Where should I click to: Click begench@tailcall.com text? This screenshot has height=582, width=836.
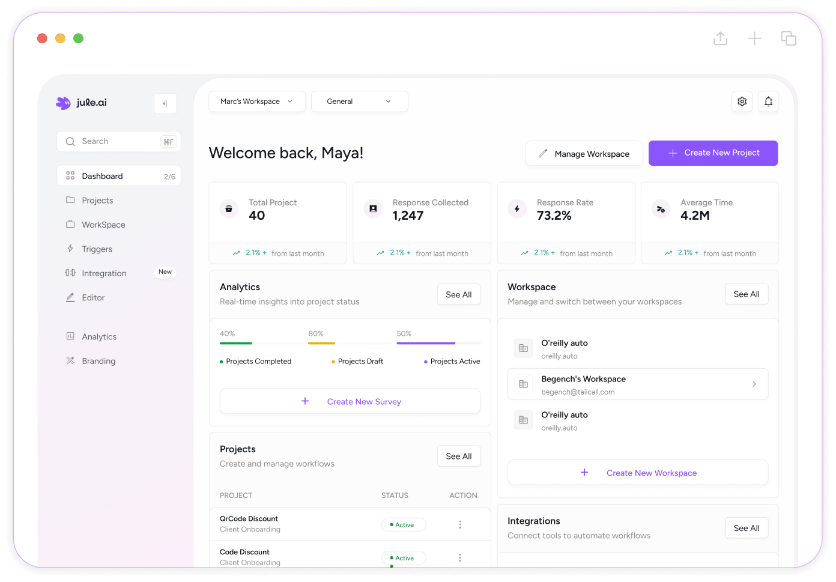(x=578, y=392)
